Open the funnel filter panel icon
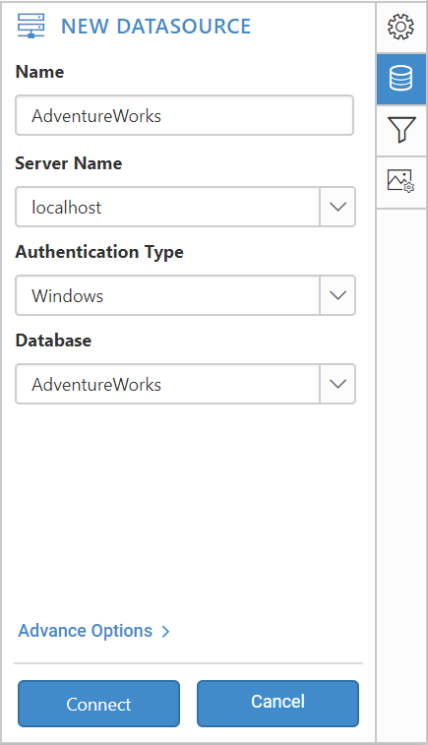 pos(400,130)
